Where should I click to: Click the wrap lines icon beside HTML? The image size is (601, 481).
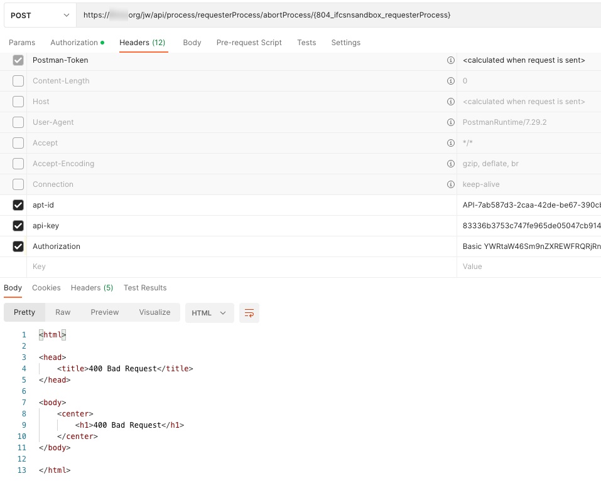click(249, 313)
